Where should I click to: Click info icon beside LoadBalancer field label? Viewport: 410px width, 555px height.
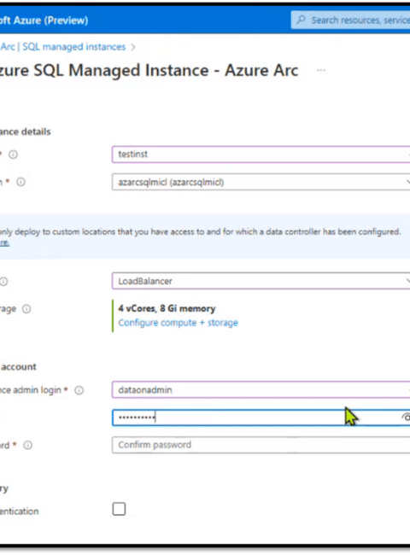click(x=3, y=282)
